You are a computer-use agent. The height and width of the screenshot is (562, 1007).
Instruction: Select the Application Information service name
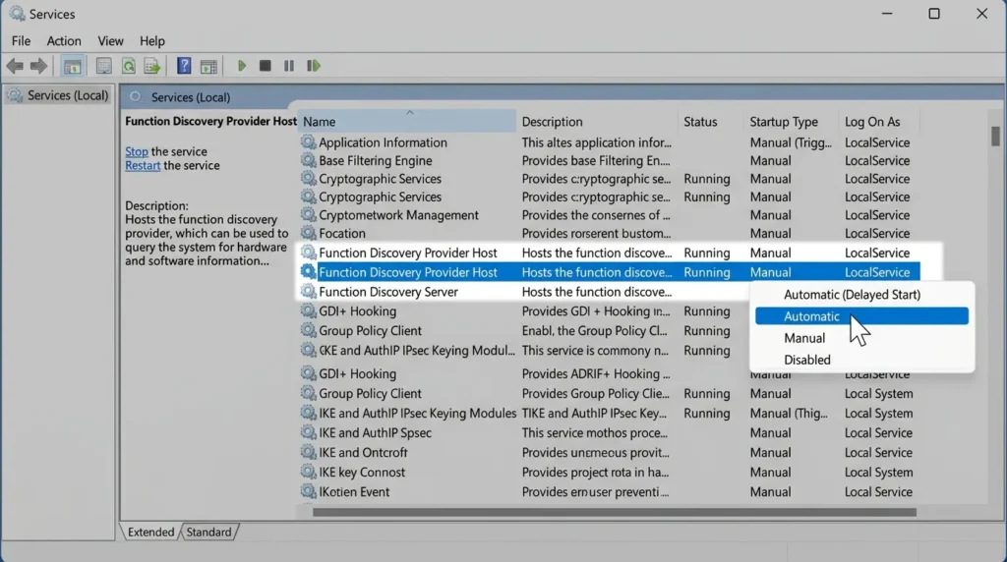383,142
